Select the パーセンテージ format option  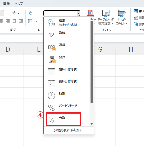point(67,108)
